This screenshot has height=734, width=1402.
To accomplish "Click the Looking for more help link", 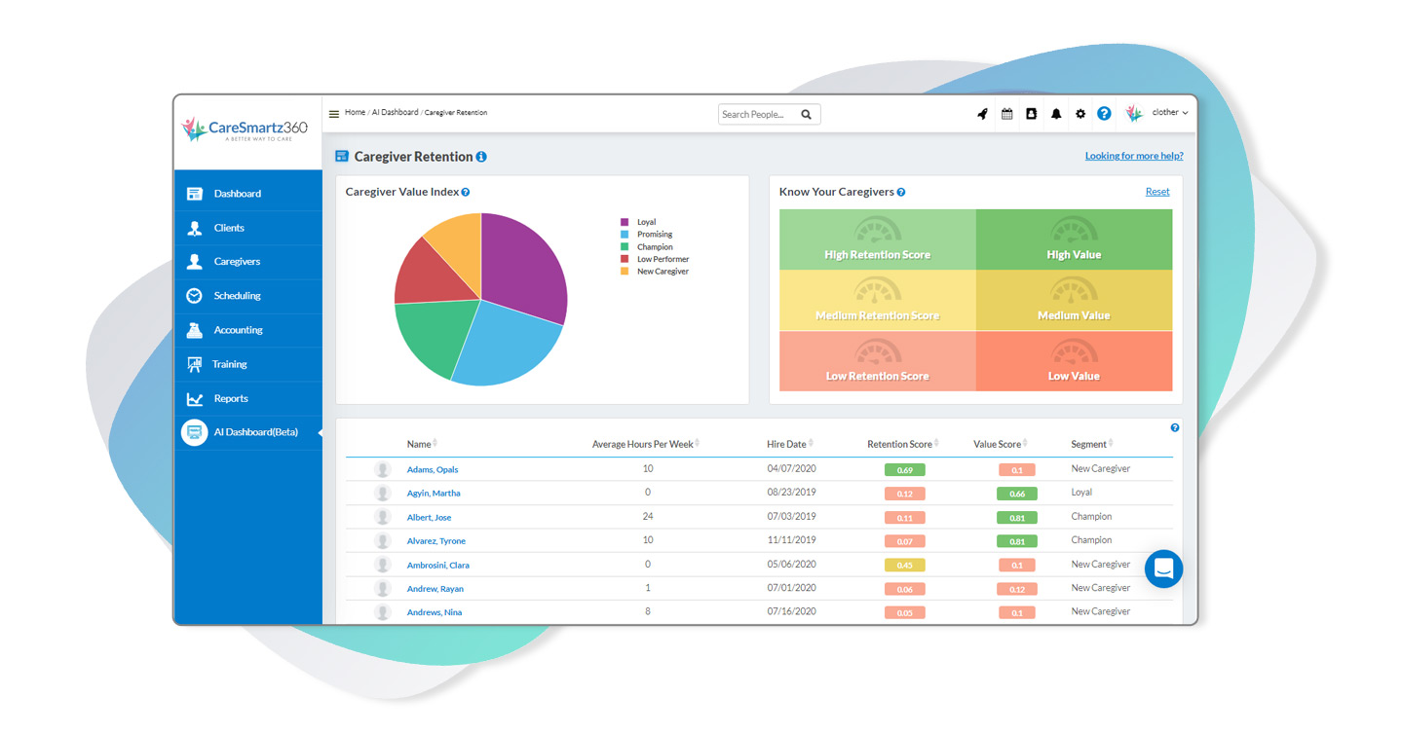I will (1134, 156).
